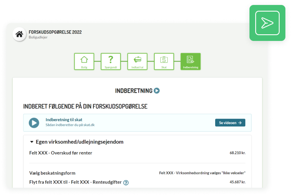This screenshot has height=196, width=292.
Task: Click the Sådan indberetter du på skat.dk text
Action: point(70,125)
